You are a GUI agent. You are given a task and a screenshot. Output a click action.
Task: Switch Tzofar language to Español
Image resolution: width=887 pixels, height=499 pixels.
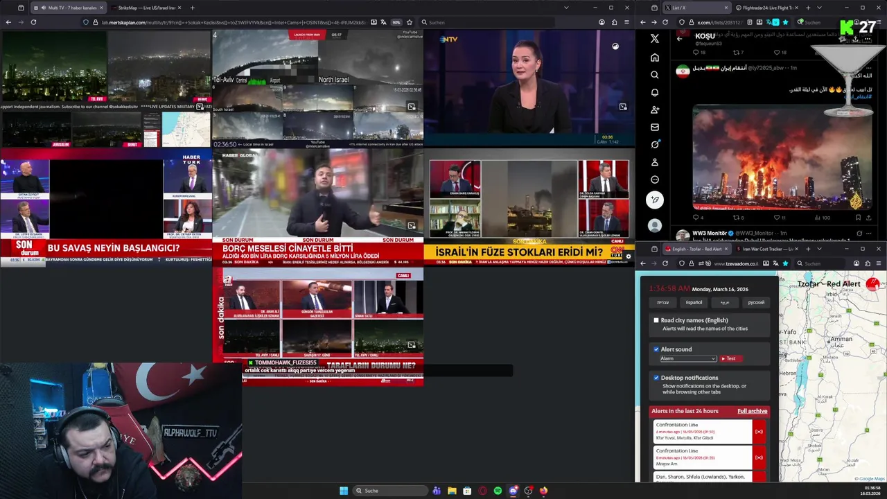(x=694, y=302)
